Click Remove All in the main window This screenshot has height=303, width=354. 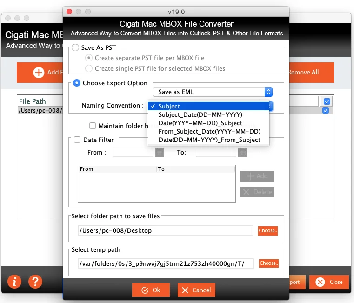[311, 73]
